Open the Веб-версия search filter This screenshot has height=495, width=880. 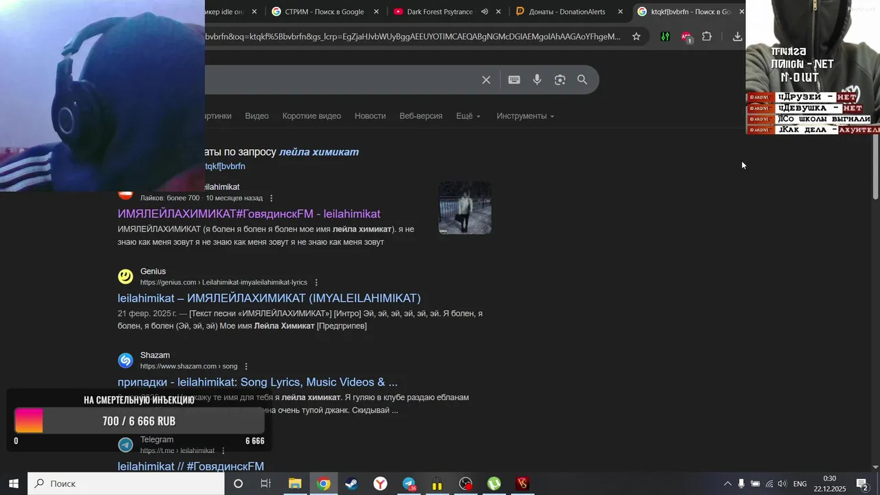(421, 115)
